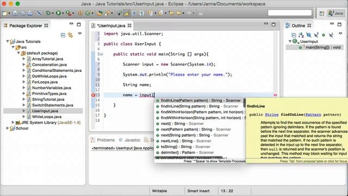Switch to the Java perspective button
Image resolution: width=348 pixels, height=196 pixels.
(335, 13)
